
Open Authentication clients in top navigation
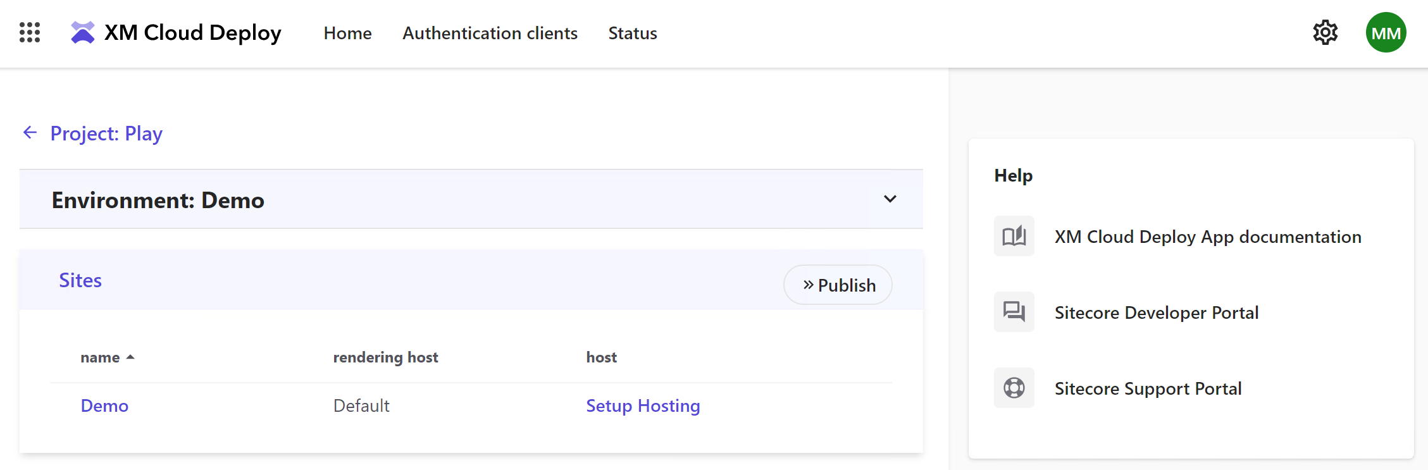coord(490,33)
